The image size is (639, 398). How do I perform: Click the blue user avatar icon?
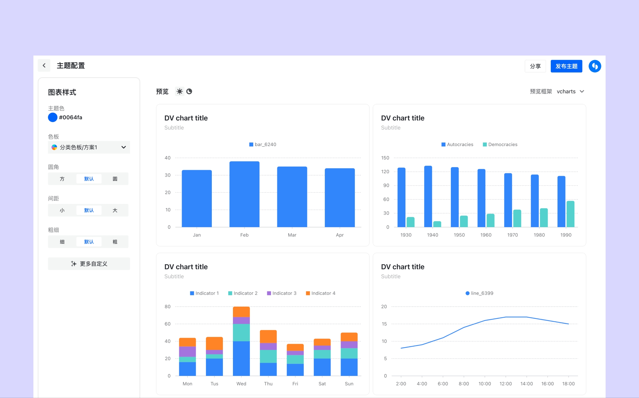595,66
